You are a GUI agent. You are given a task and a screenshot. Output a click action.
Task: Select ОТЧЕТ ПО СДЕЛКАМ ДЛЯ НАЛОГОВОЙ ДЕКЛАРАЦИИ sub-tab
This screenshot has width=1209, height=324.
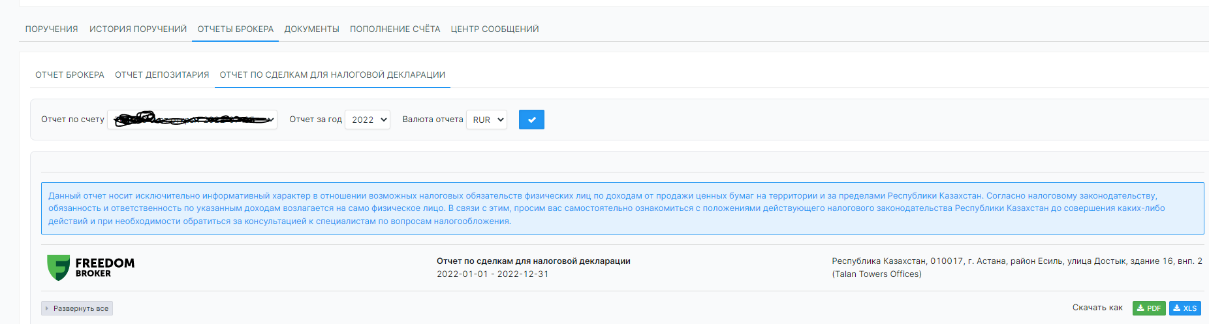point(332,75)
